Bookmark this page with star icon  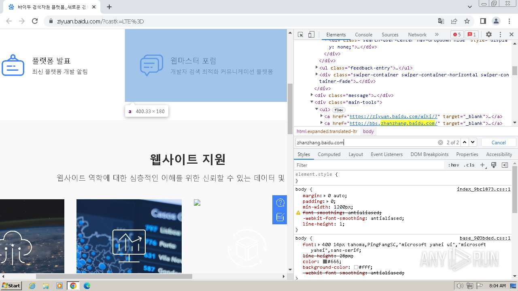coord(467,21)
